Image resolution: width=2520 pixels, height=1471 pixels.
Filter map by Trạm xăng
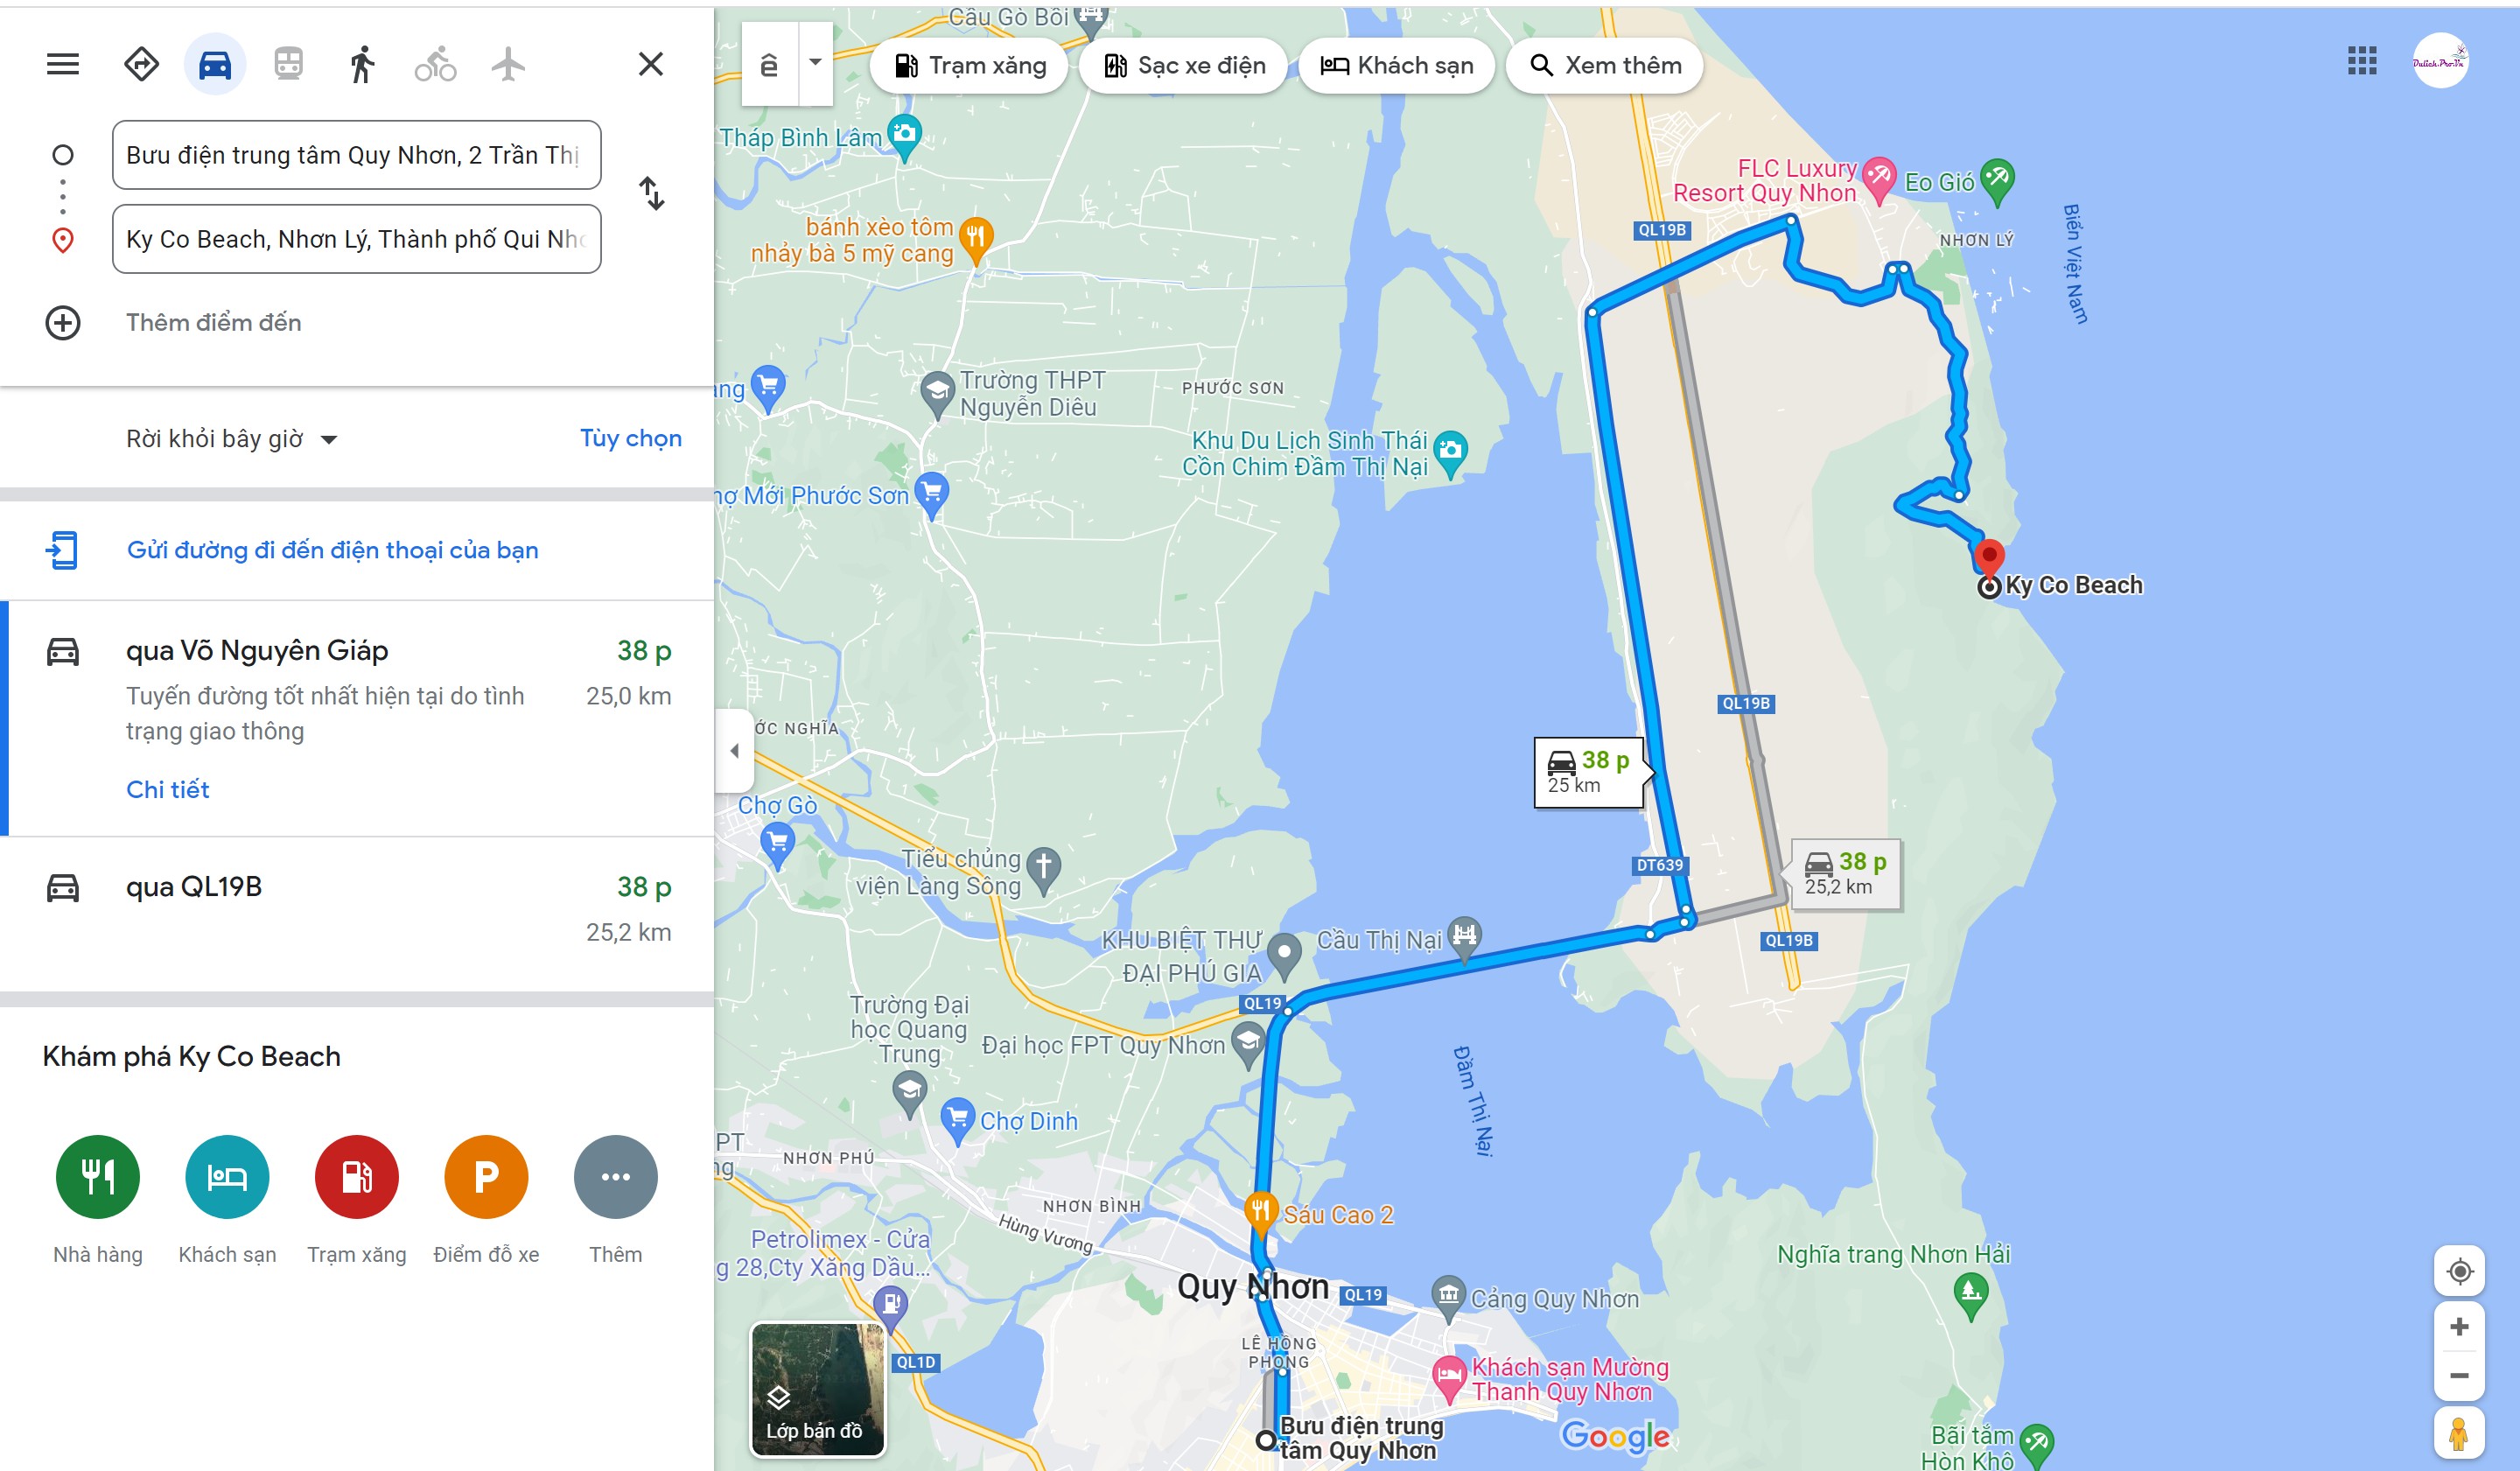(969, 66)
